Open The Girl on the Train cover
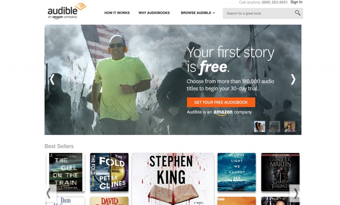The height and width of the screenshot is (205, 340). [66, 172]
